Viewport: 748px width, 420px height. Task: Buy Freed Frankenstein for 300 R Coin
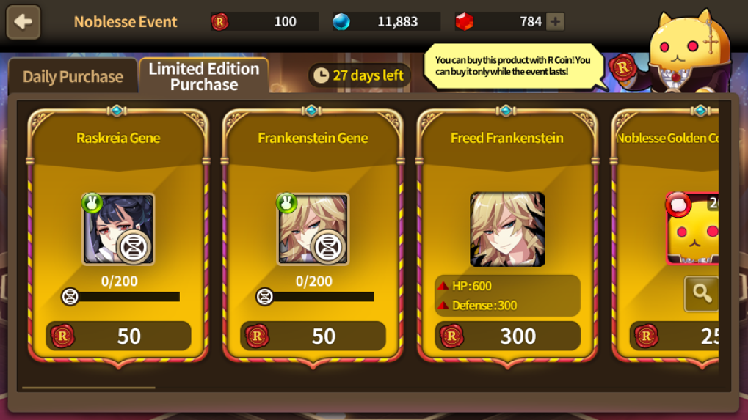pyautogui.click(x=507, y=336)
